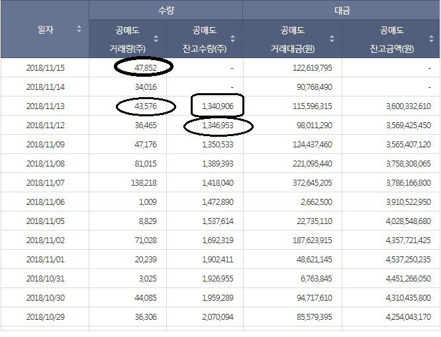The height and width of the screenshot is (337, 441).
Task: Click balance quantity 1,537,614
Action: point(218,221)
